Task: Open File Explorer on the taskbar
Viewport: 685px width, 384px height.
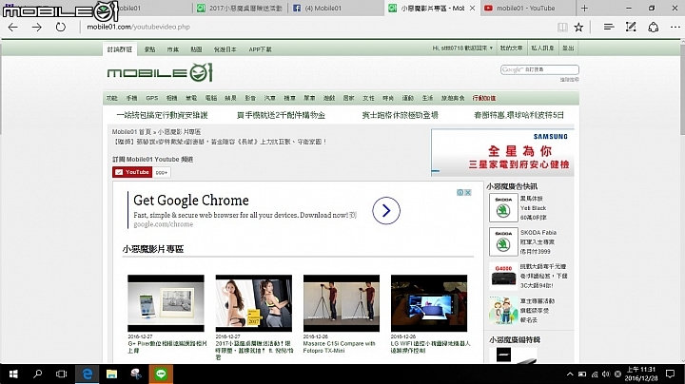Action: tap(112, 374)
